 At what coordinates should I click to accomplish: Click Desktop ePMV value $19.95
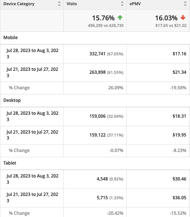click(x=179, y=135)
